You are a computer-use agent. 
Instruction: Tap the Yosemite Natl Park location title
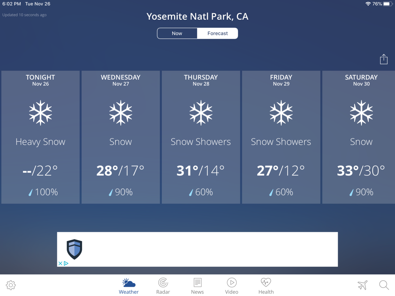pos(197,16)
